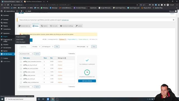
Task: Check the cmplz_cookiebanners table row
Action: tap(21, 82)
